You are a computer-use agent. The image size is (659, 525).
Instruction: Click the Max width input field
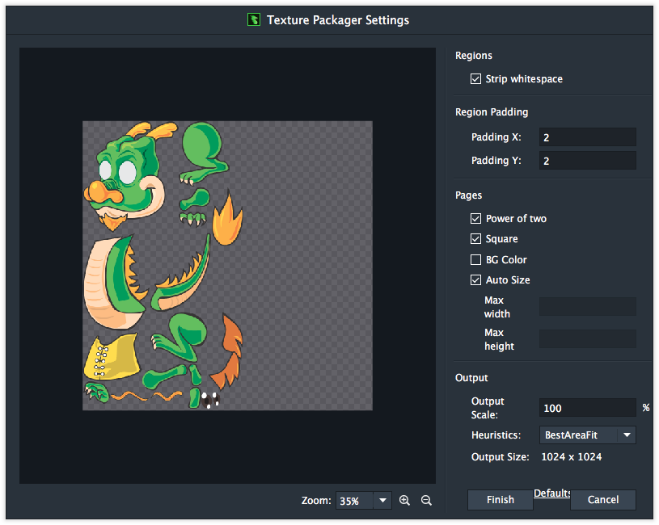point(587,306)
